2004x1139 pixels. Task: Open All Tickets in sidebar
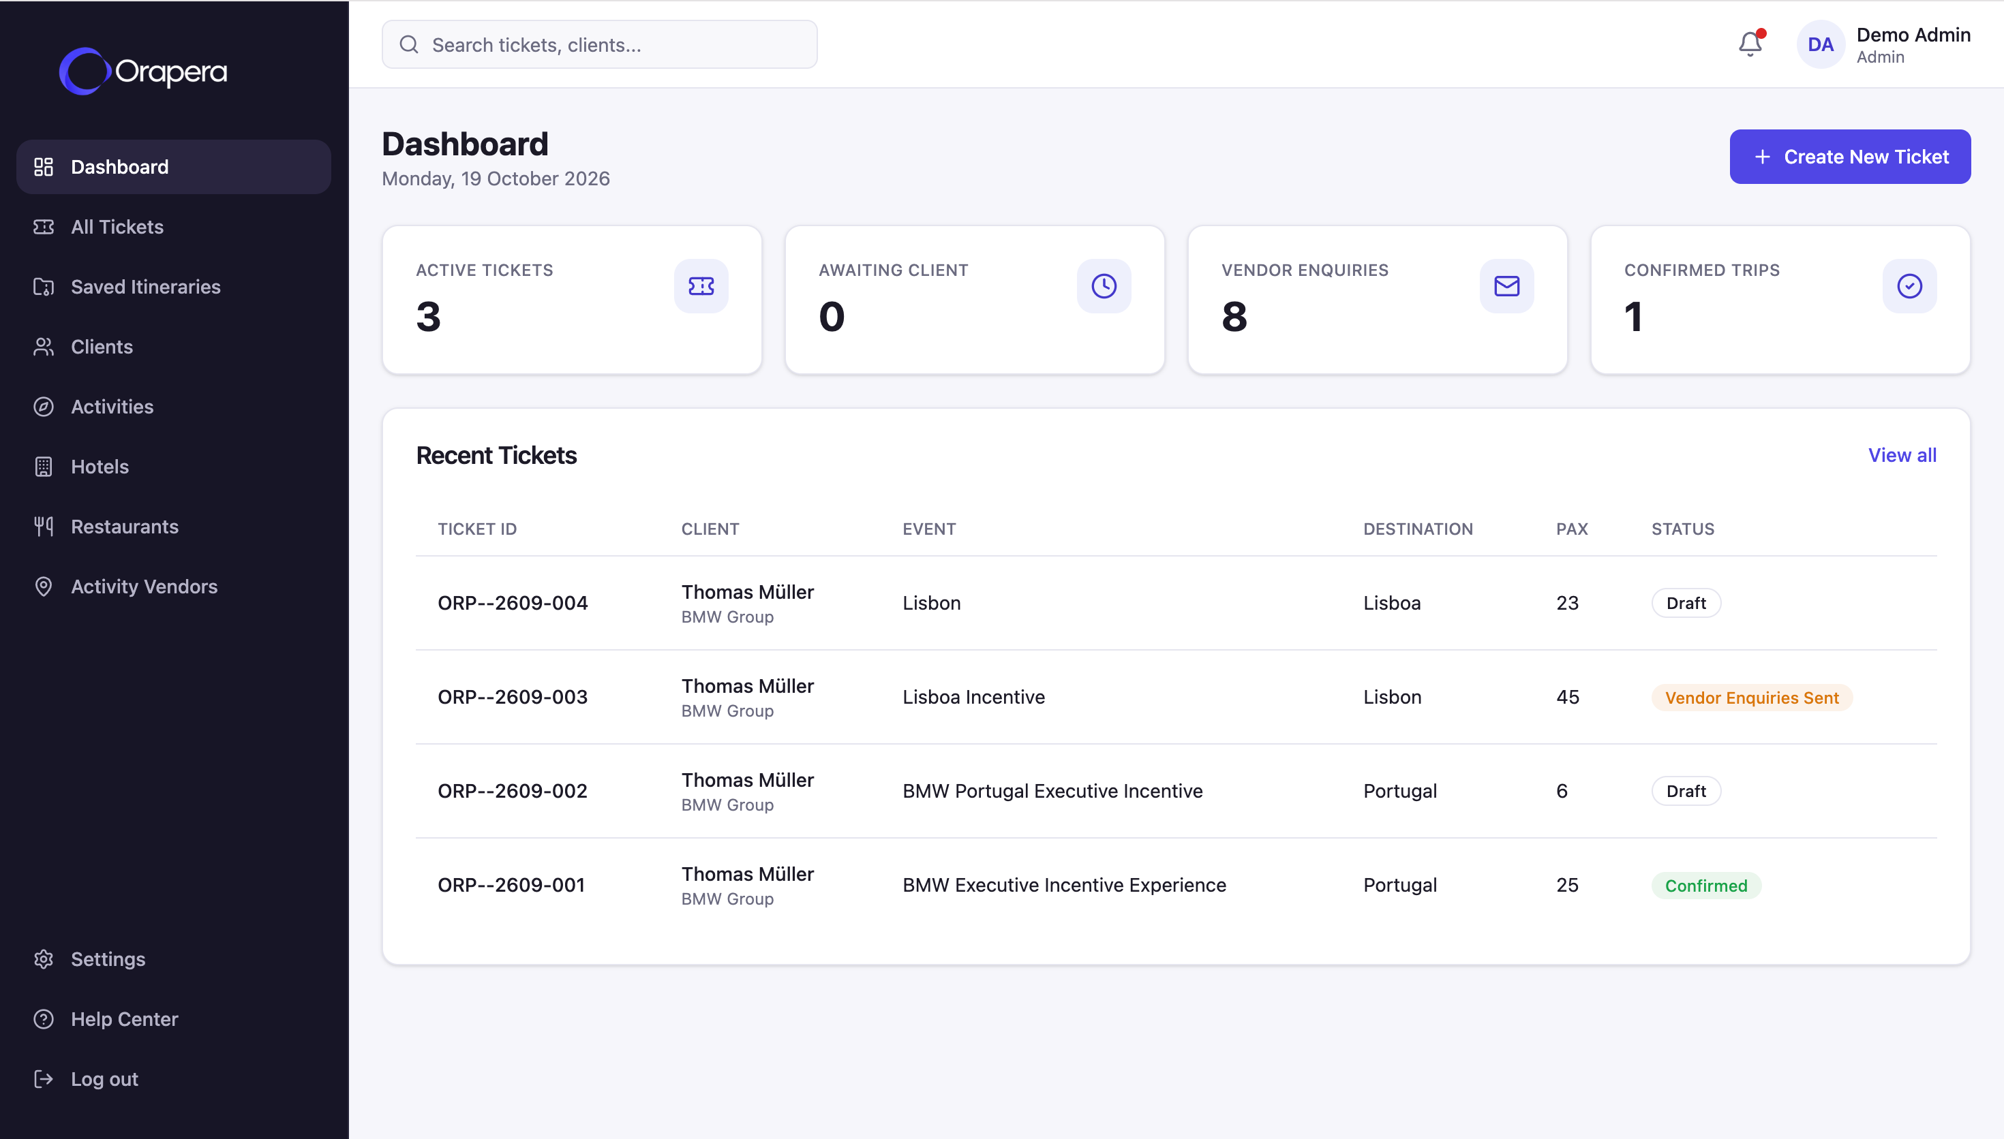click(174, 227)
